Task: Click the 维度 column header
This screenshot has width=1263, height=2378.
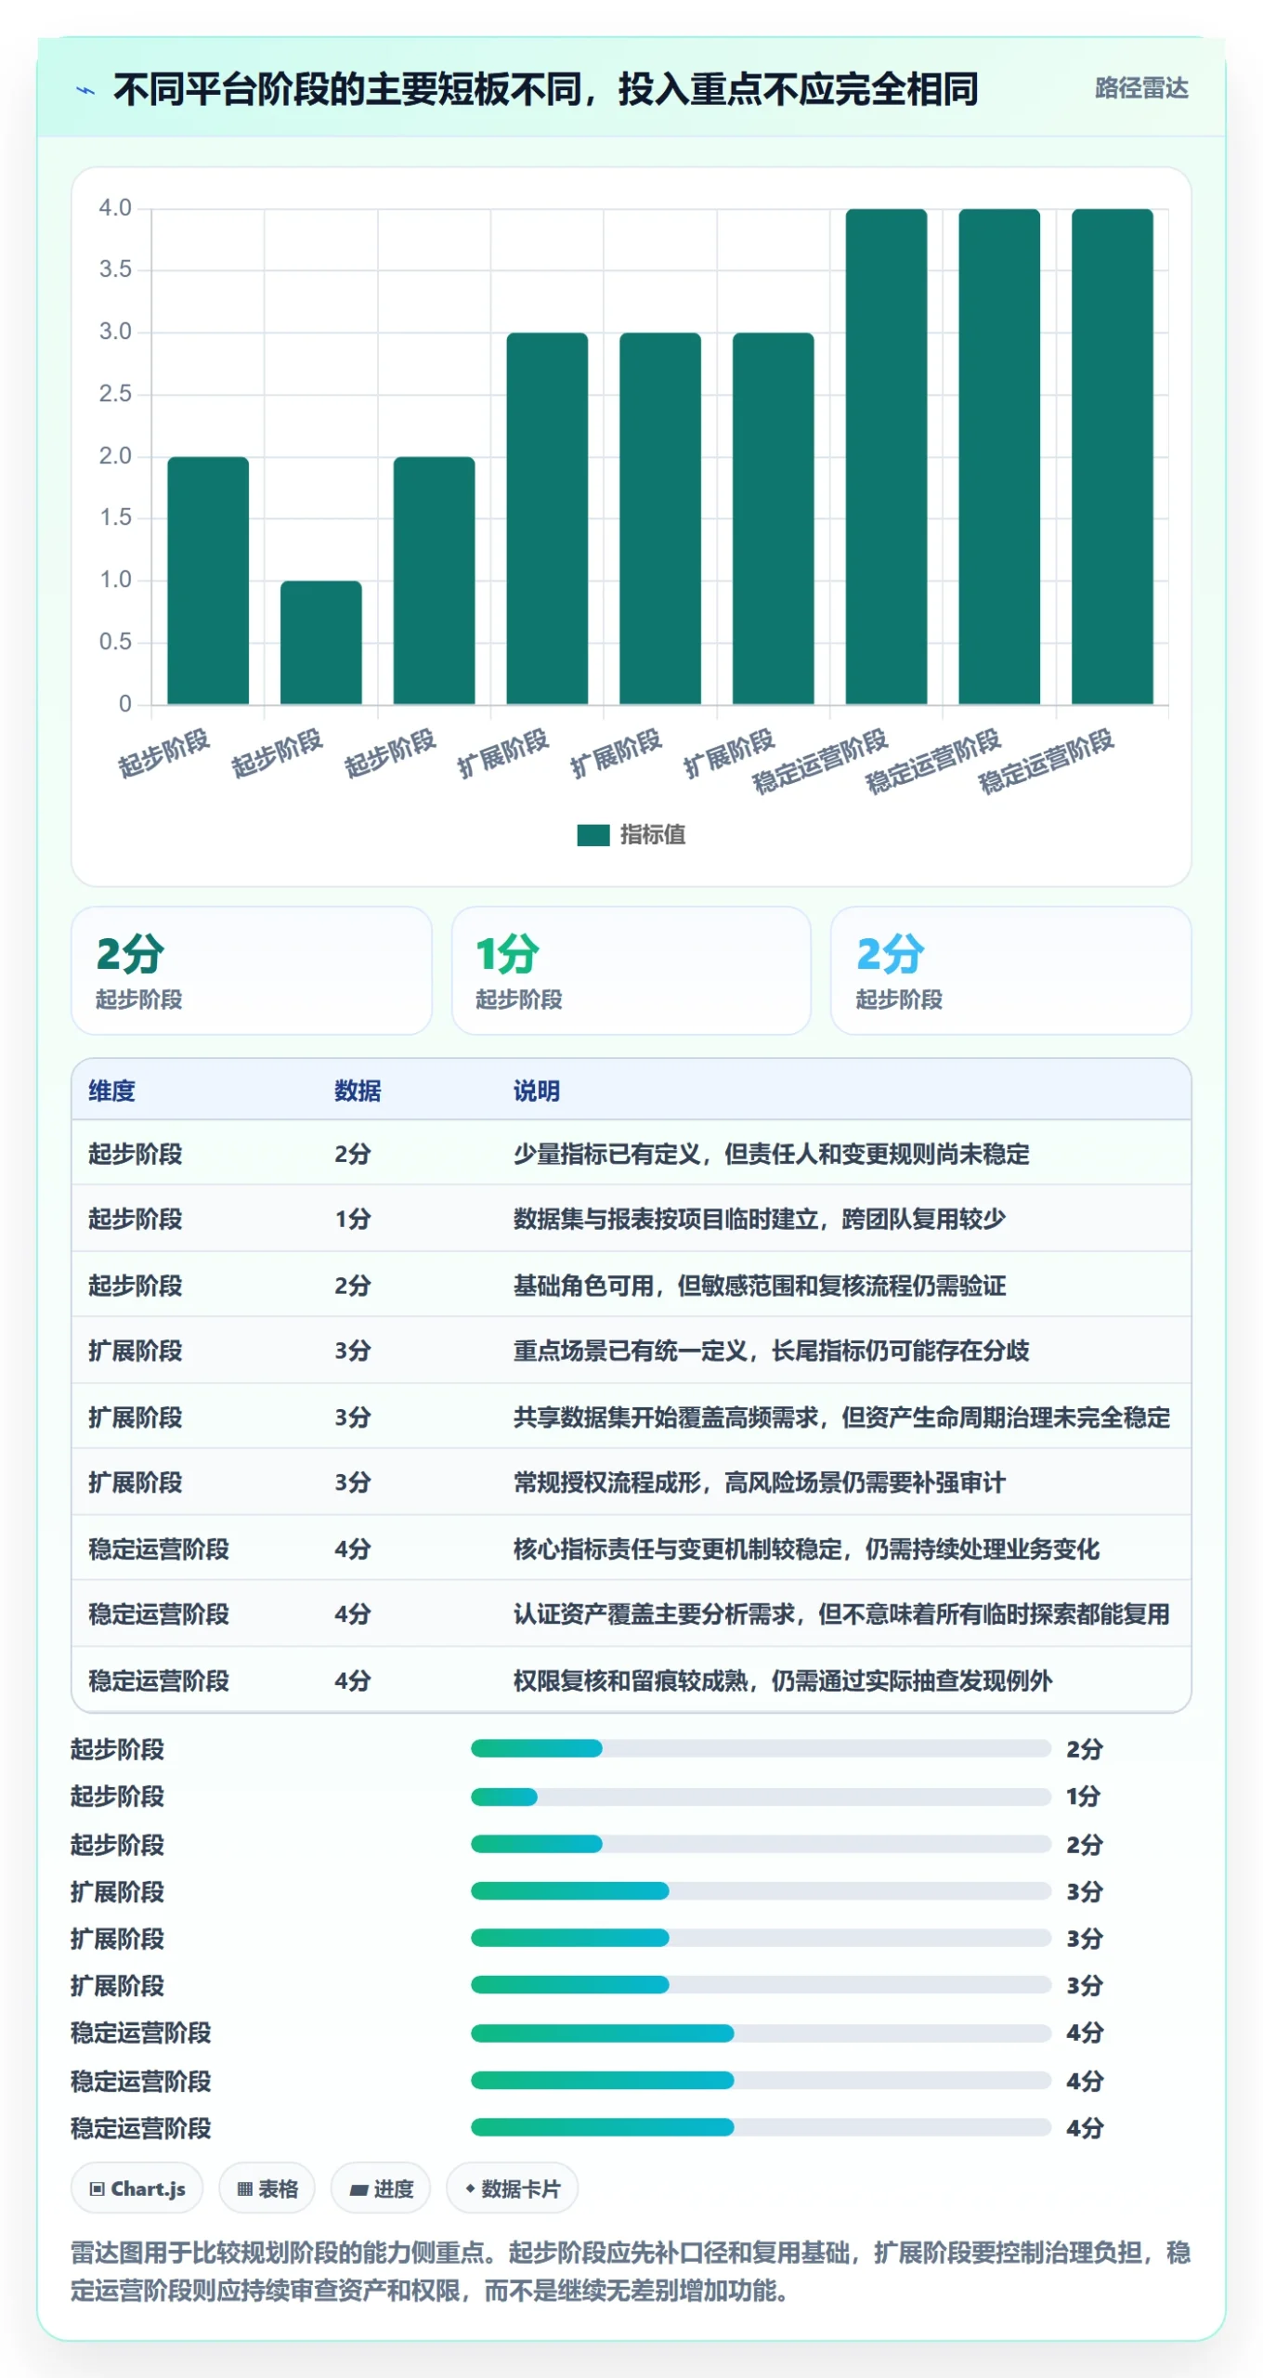Action: pyautogui.click(x=111, y=1091)
